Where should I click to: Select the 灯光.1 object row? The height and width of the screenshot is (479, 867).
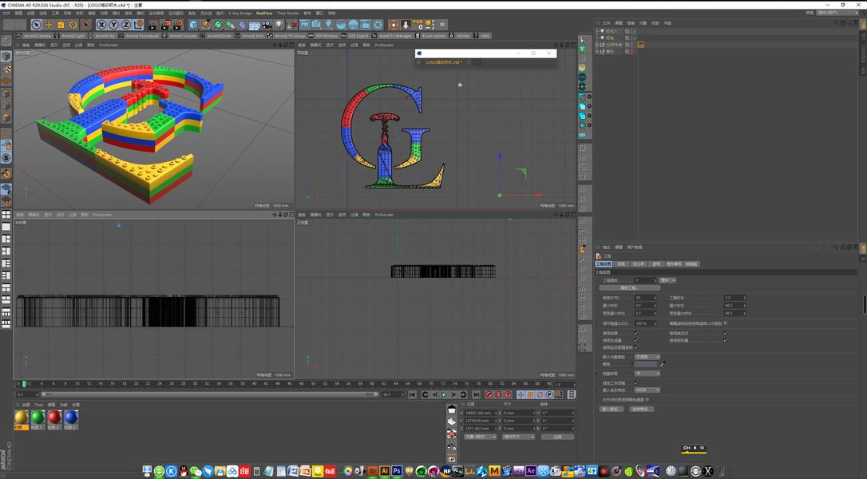(612, 31)
